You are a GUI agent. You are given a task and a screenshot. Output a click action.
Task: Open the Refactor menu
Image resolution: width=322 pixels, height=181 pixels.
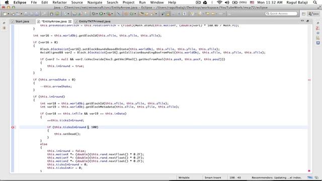59,3
